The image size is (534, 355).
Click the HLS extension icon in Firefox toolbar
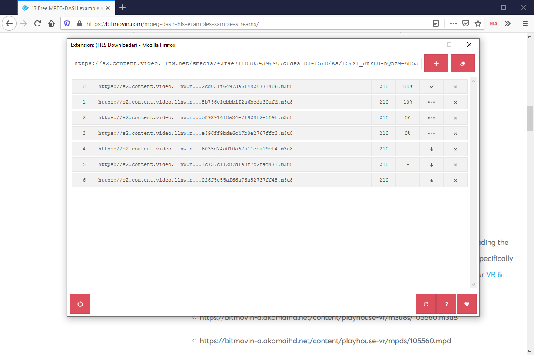494,24
